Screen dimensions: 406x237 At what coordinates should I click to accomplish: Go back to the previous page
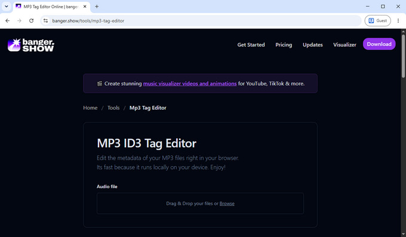(x=8, y=21)
